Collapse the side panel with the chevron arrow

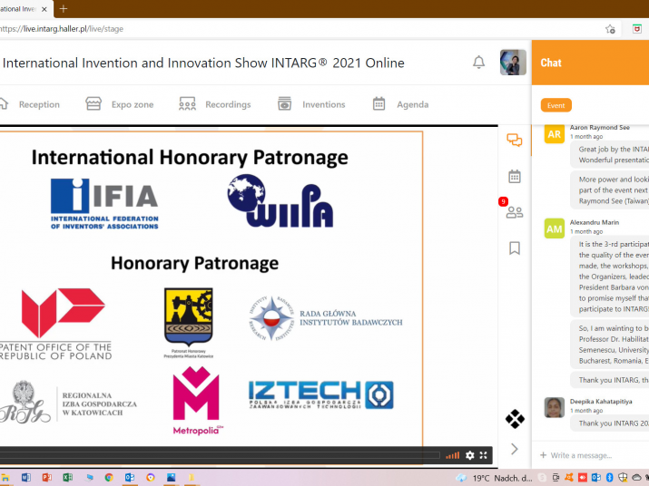coord(515,449)
